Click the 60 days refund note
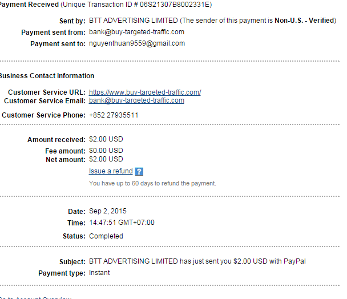This screenshot has height=299, width=347. [152, 184]
